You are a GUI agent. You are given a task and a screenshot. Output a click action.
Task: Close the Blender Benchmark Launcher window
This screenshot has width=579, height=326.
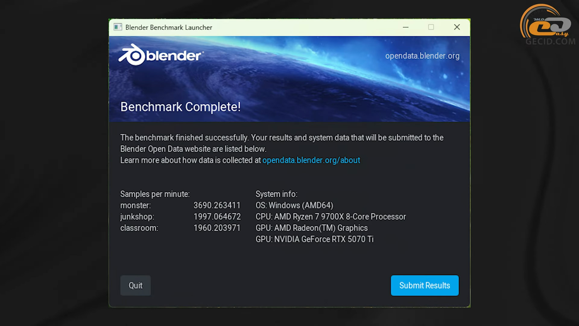(x=457, y=27)
